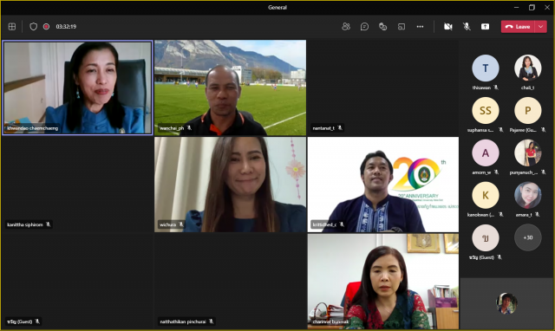Expand the +30 more participants bubble
The width and height of the screenshot is (555, 331).
(528, 237)
